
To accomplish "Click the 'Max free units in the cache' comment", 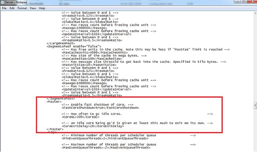I will (146, 49).
